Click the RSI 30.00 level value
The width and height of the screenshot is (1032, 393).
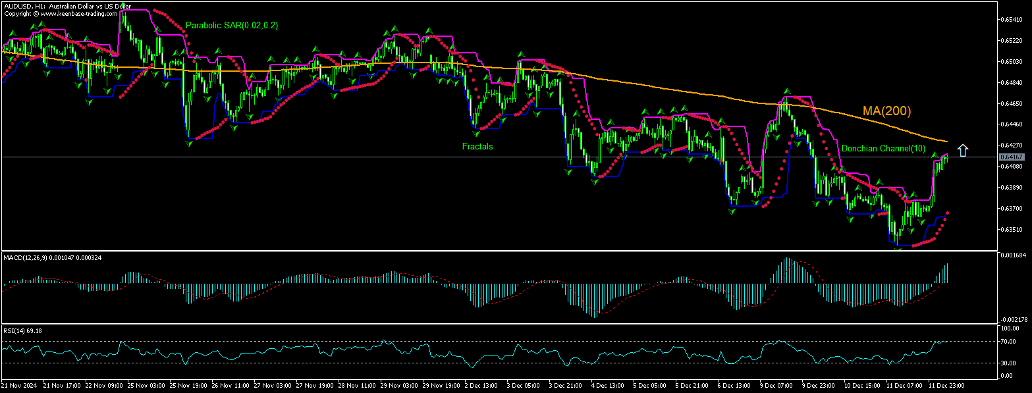pos(1009,363)
